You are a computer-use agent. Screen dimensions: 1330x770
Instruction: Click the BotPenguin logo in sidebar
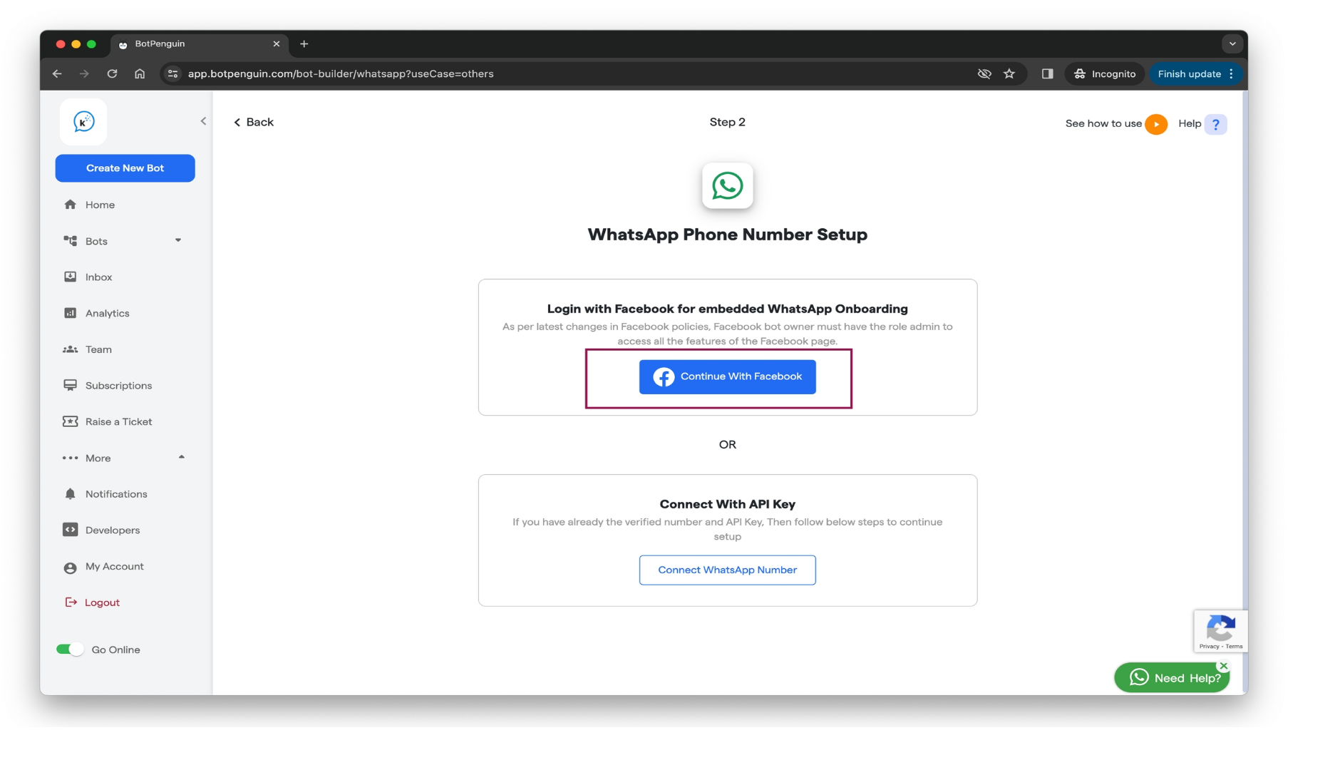(83, 122)
